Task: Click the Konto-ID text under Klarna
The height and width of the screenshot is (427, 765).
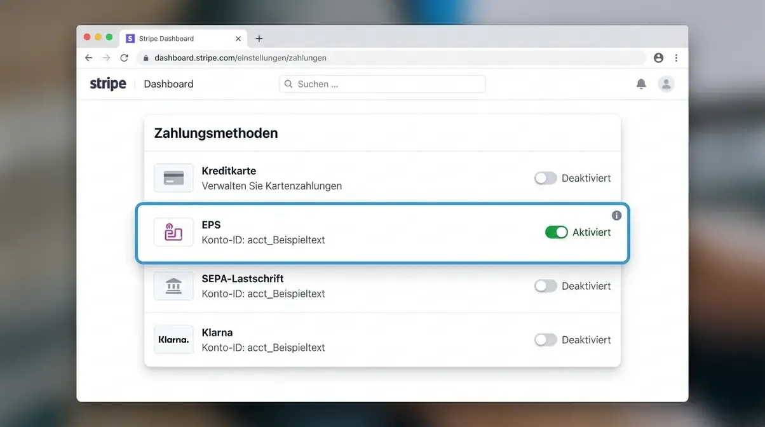Action: coord(263,348)
